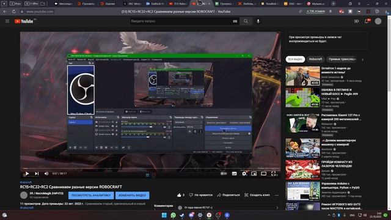391x220 pixels.
Task: Show hidden system tray icons
Action: click(x=329, y=215)
